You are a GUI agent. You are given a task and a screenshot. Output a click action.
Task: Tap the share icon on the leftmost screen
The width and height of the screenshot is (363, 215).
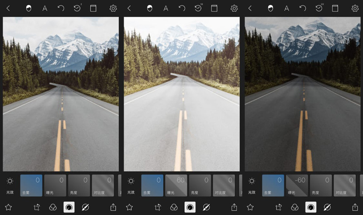113,207
